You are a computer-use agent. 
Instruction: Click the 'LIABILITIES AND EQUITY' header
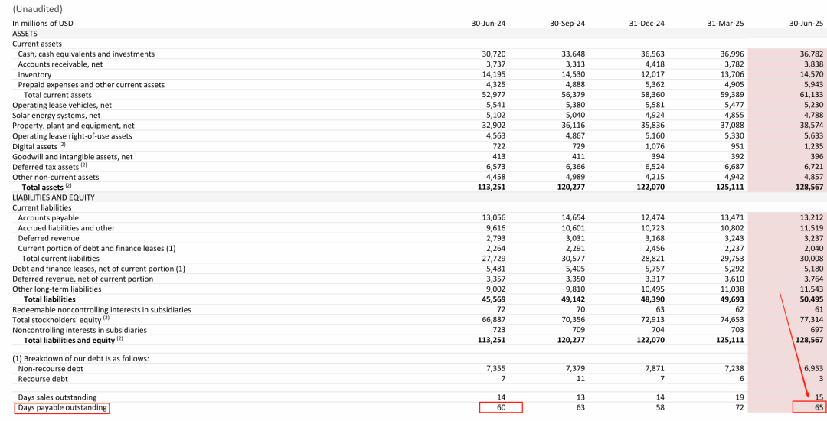coord(54,197)
